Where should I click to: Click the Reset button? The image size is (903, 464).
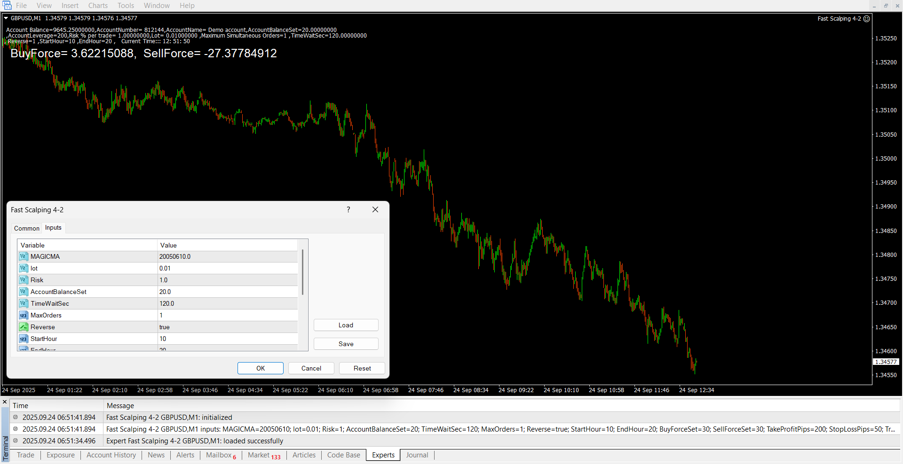point(362,368)
